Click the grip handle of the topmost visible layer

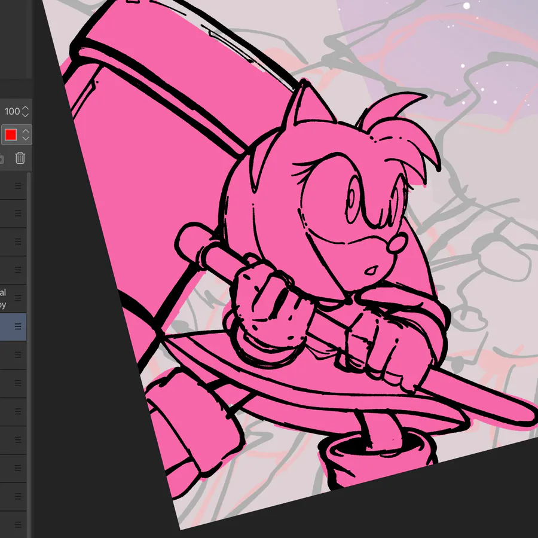coord(18,186)
